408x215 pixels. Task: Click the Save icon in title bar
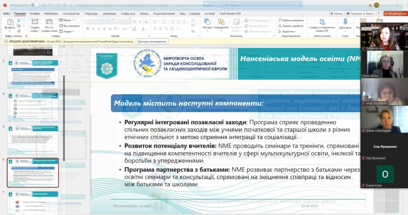point(44,5)
